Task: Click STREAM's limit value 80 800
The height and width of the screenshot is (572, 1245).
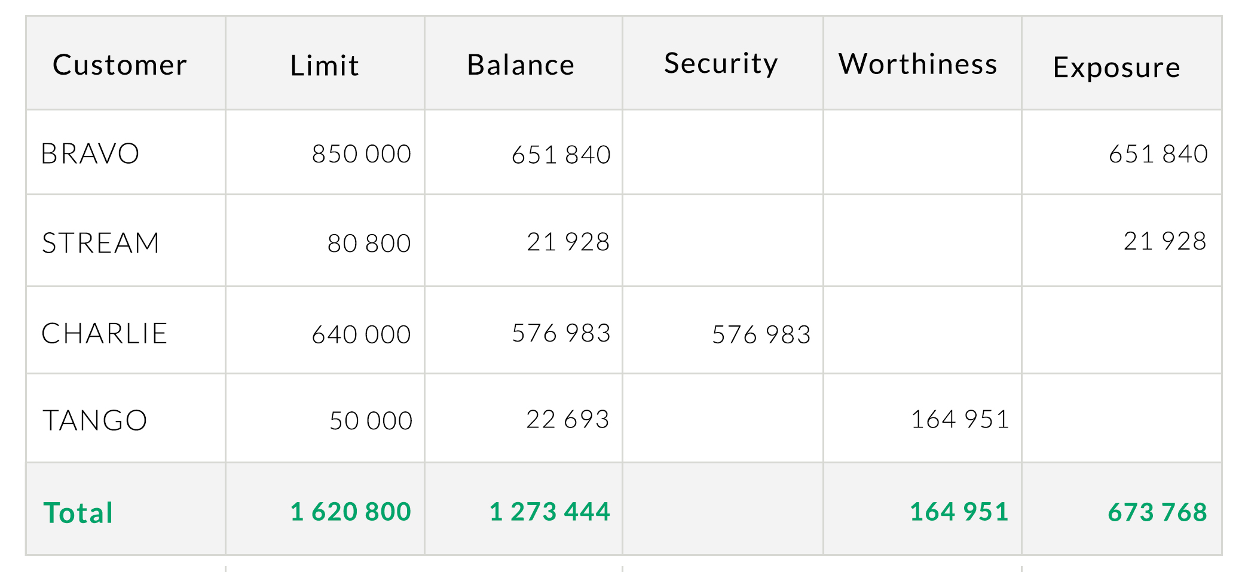Action: point(369,244)
